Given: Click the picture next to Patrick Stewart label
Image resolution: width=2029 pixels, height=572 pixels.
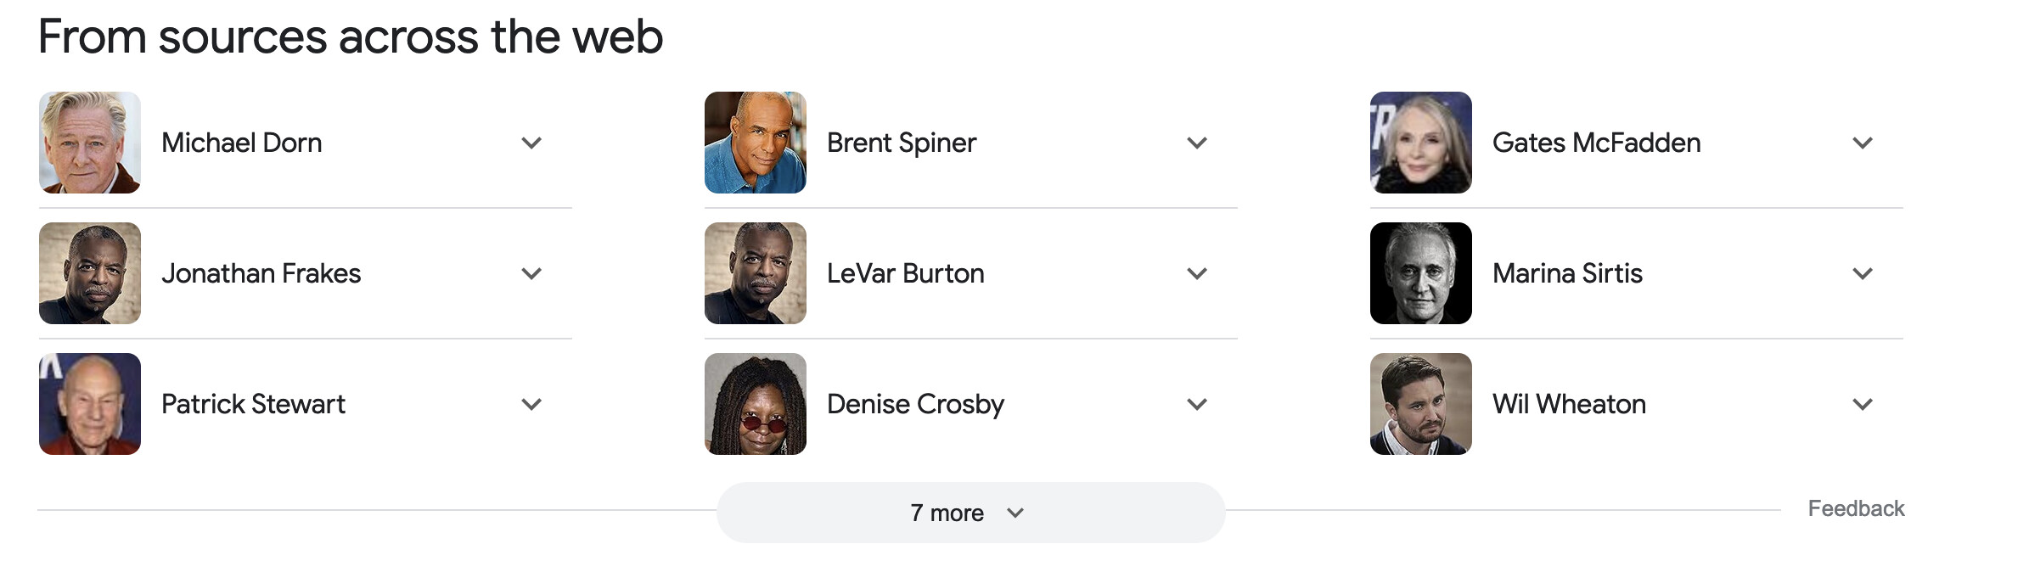Looking at the screenshot, I should [x=90, y=404].
